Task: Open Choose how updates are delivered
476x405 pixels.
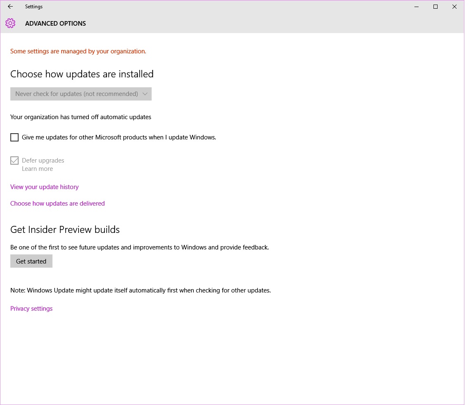Action: tap(57, 203)
